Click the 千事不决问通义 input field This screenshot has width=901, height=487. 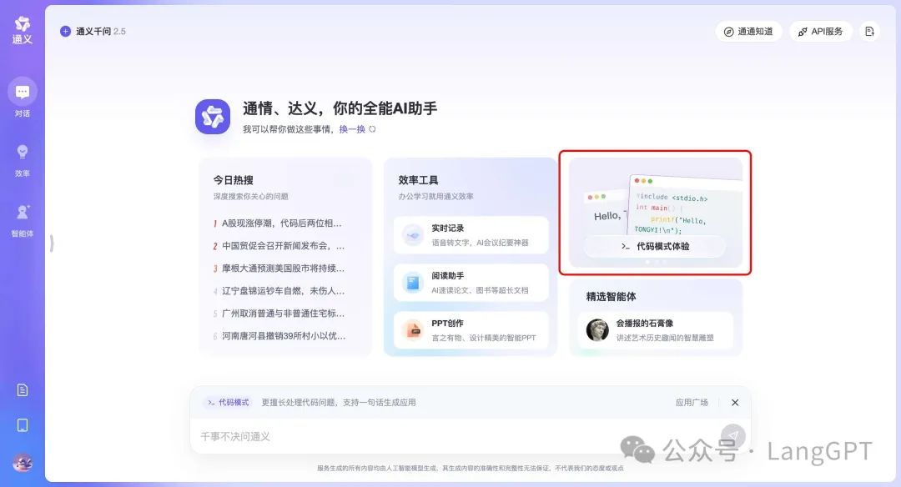454,436
